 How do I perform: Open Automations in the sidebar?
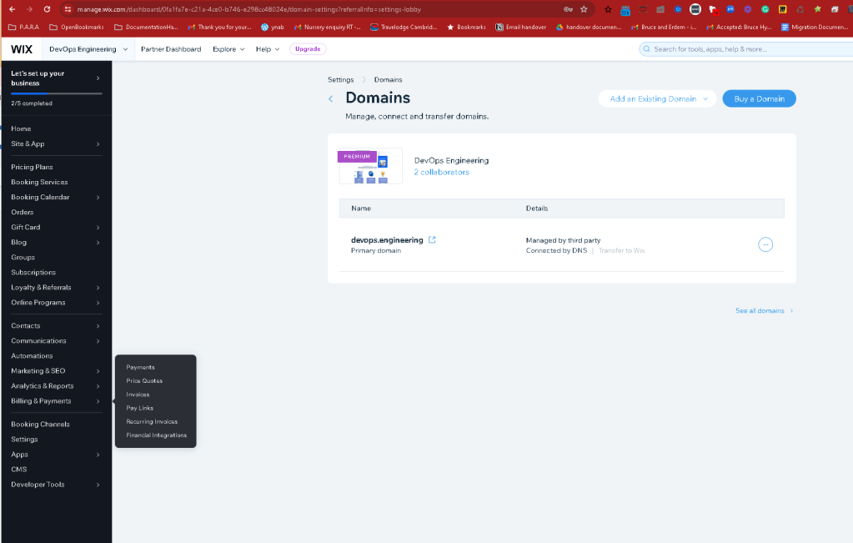tap(32, 356)
